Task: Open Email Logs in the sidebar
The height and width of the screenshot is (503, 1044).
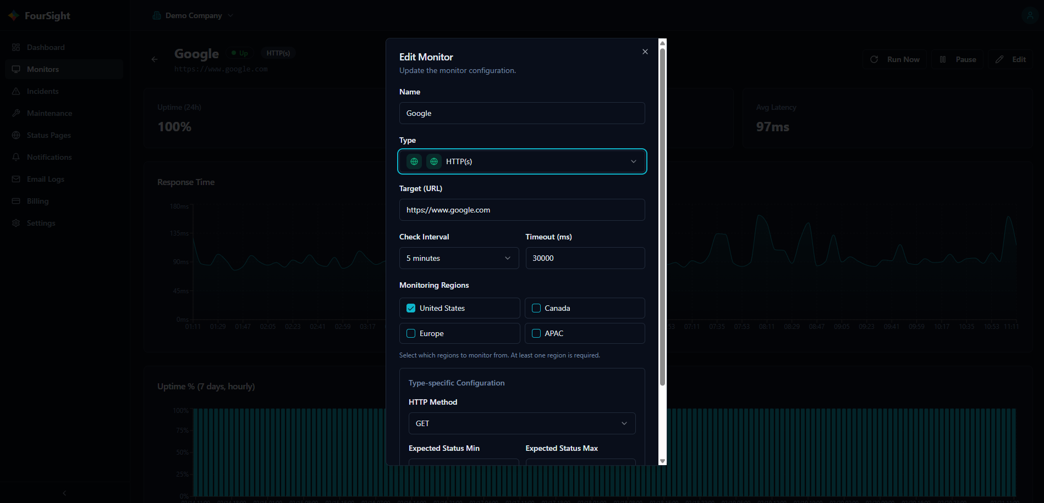Action: [x=47, y=179]
